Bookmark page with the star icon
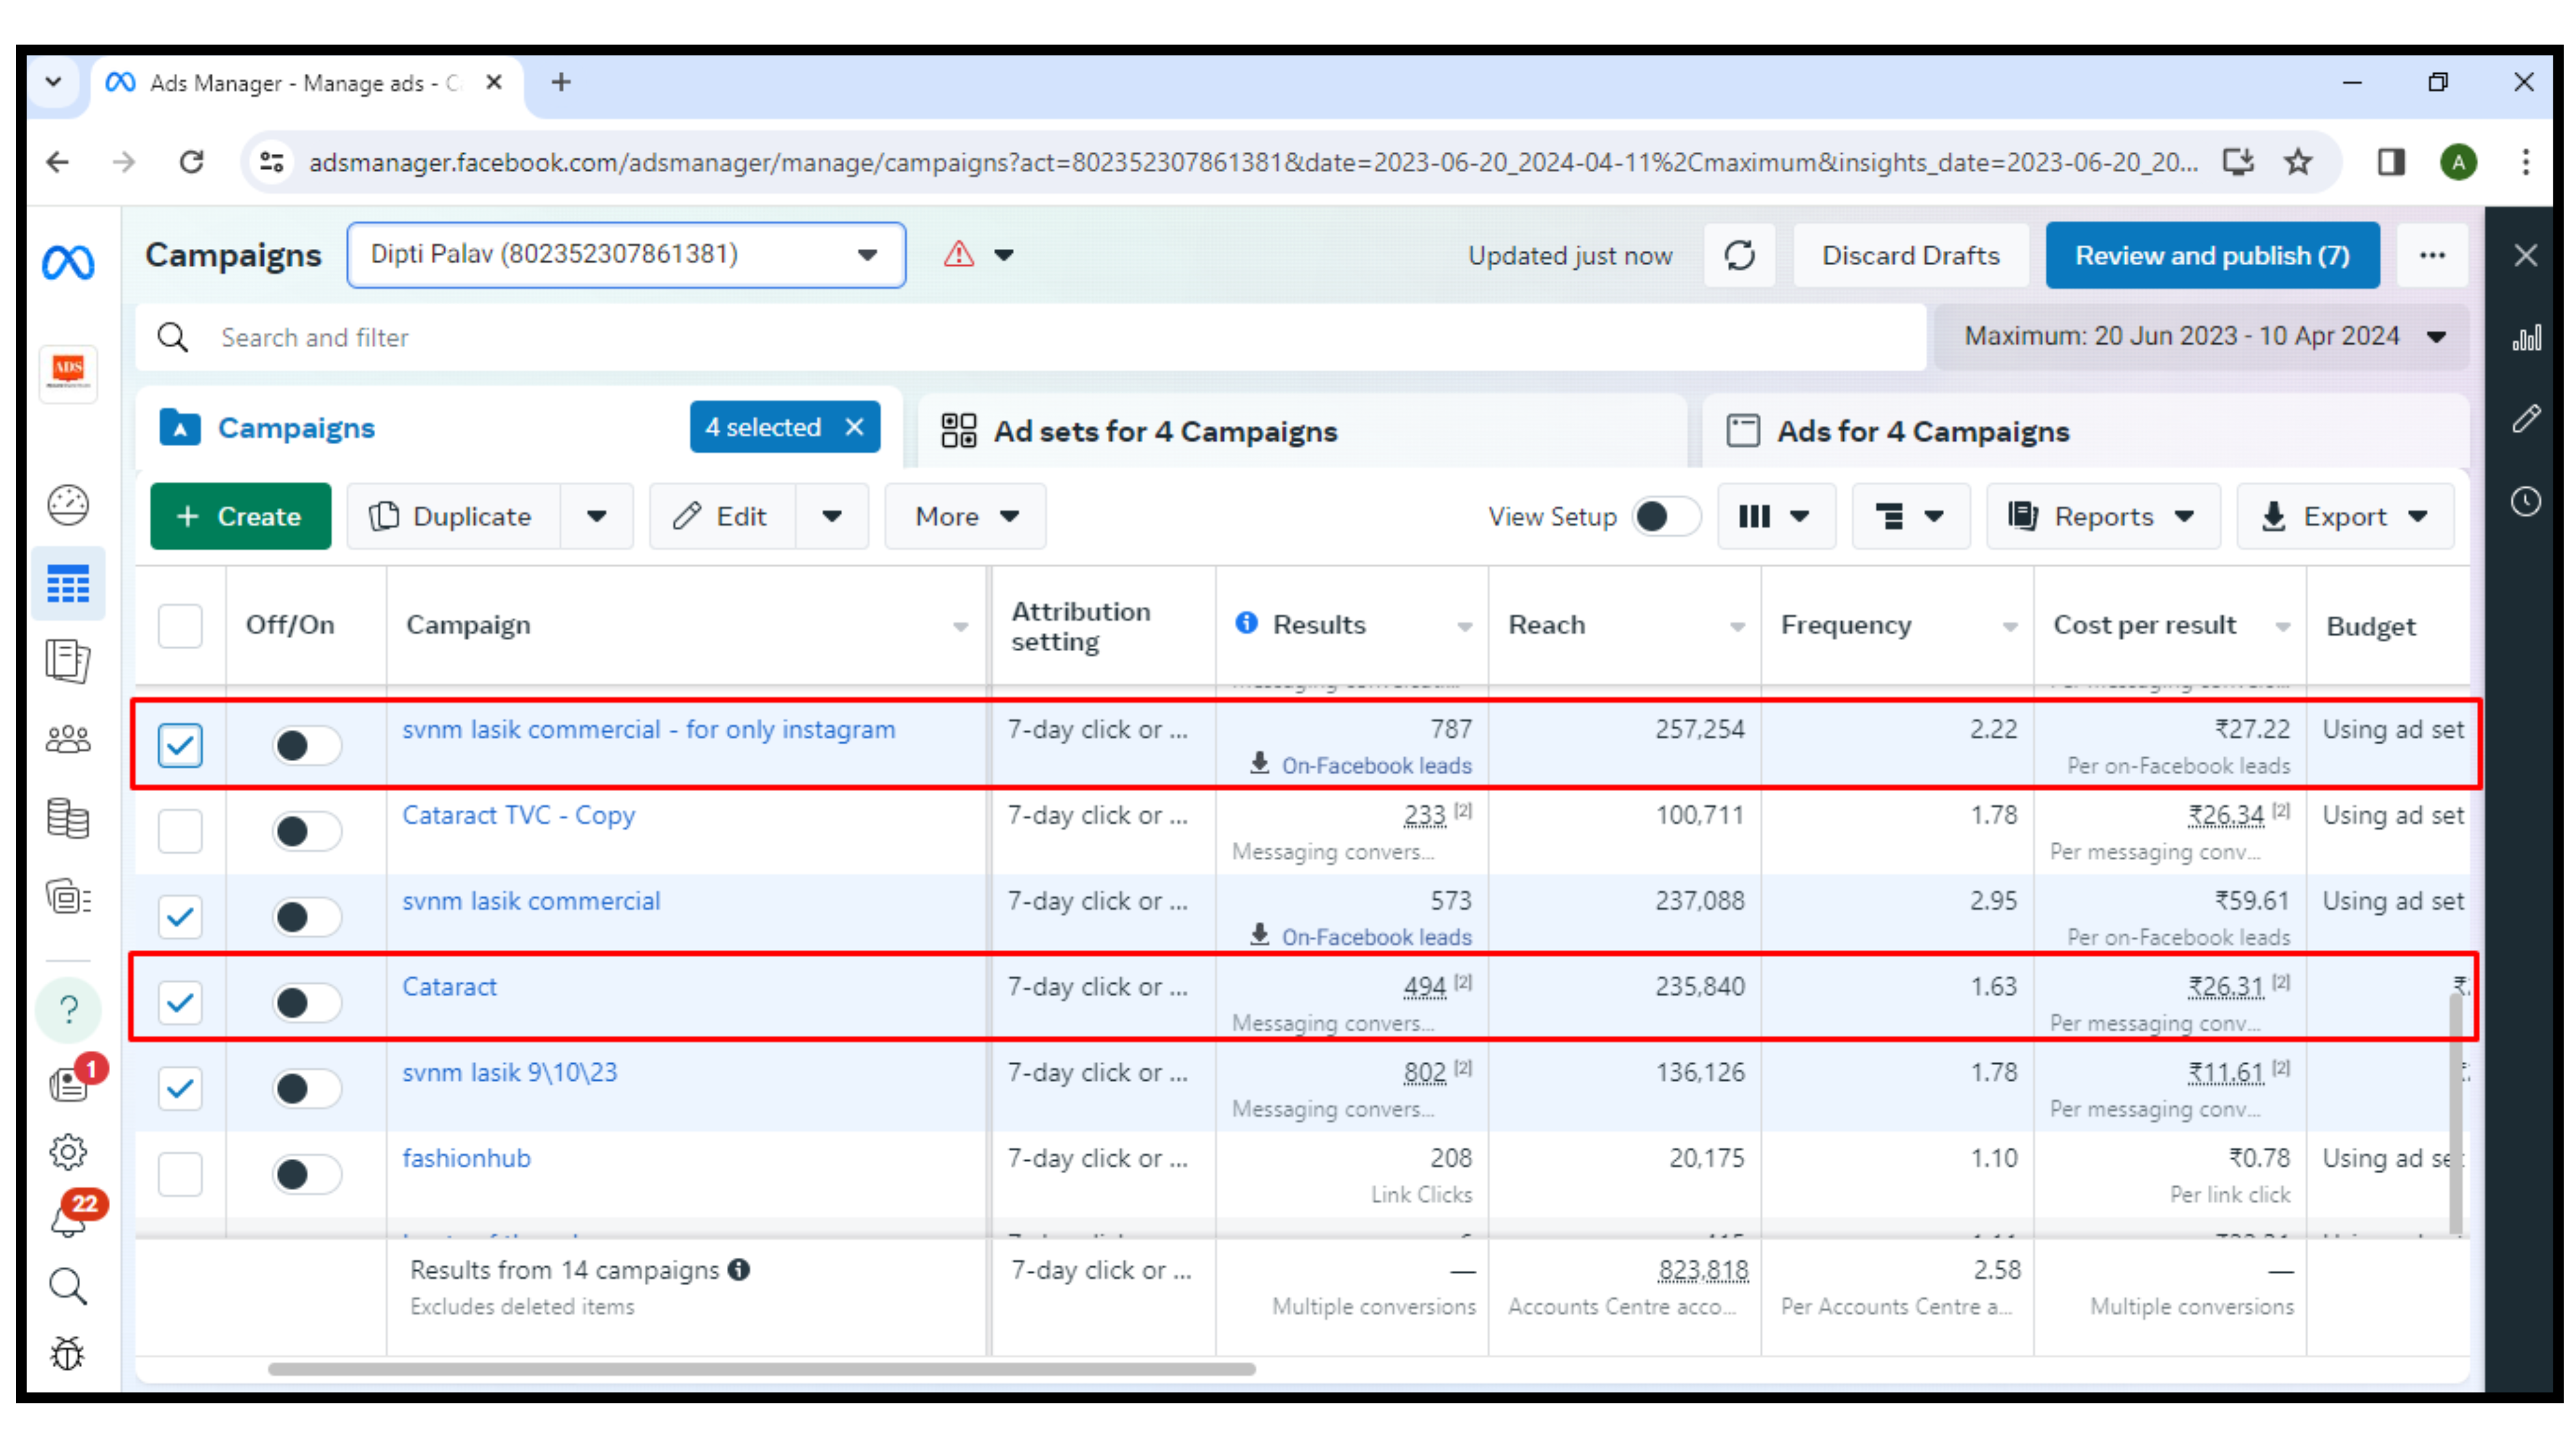The width and height of the screenshot is (2576, 1435). [2298, 162]
